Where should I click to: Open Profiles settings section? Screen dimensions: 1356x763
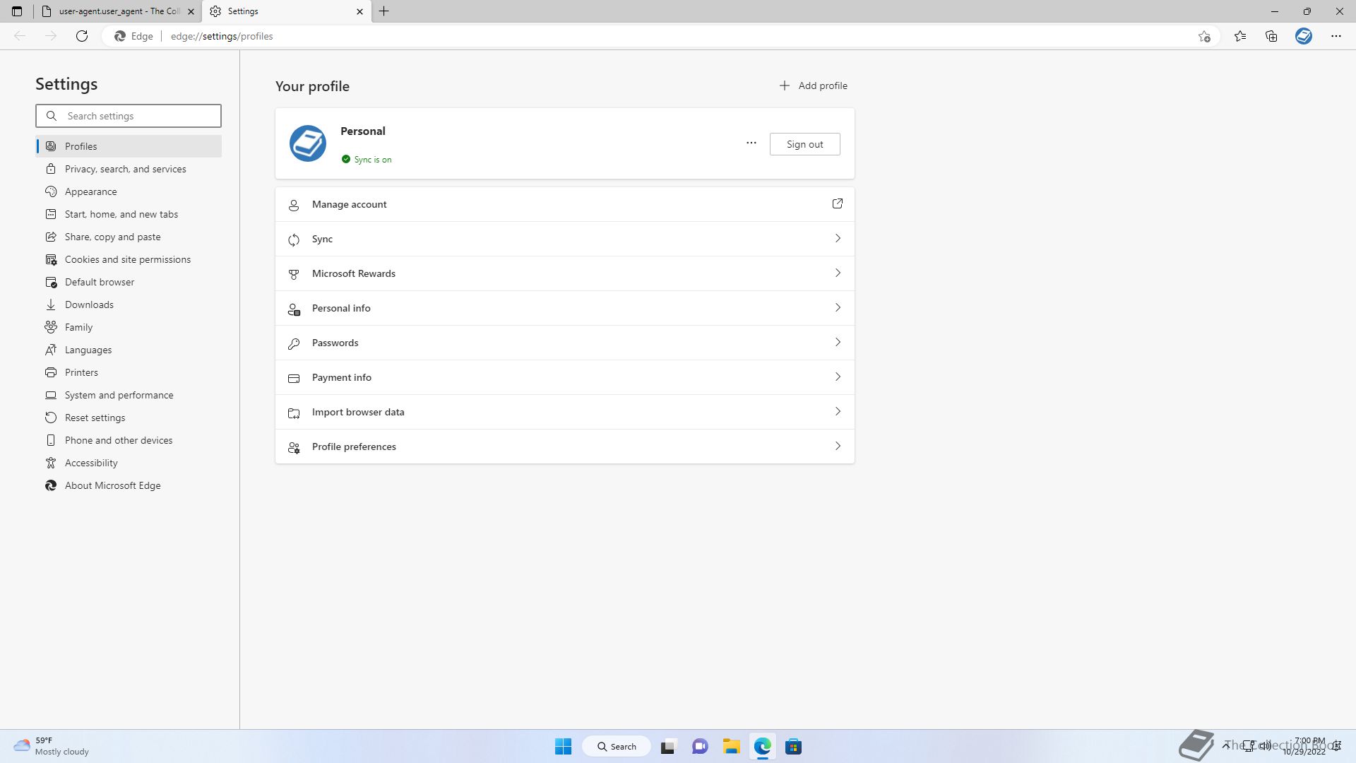(x=129, y=146)
